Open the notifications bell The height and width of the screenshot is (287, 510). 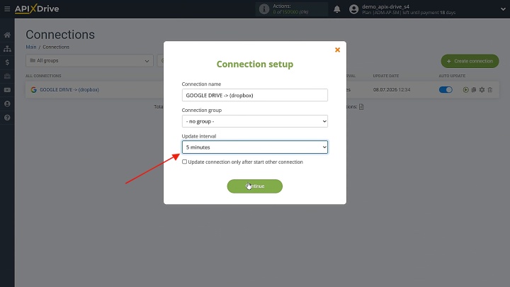pyautogui.click(x=337, y=9)
